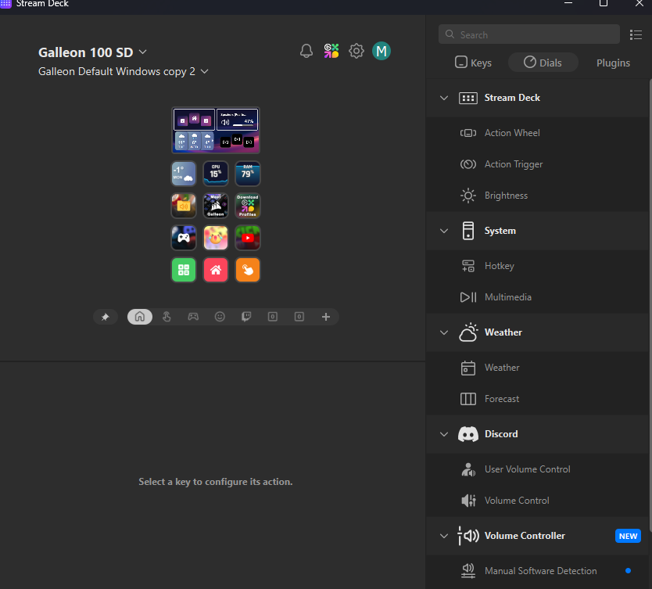The height and width of the screenshot is (589, 652).
Task: Open the notifications bell
Action: click(x=306, y=52)
